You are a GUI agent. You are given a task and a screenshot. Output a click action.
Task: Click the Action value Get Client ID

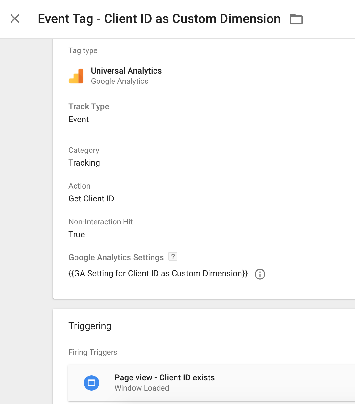tap(91, 198)
